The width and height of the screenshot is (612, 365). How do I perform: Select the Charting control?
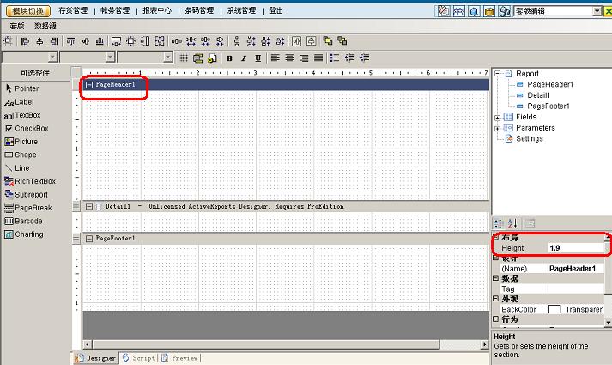tap(28, 234)
